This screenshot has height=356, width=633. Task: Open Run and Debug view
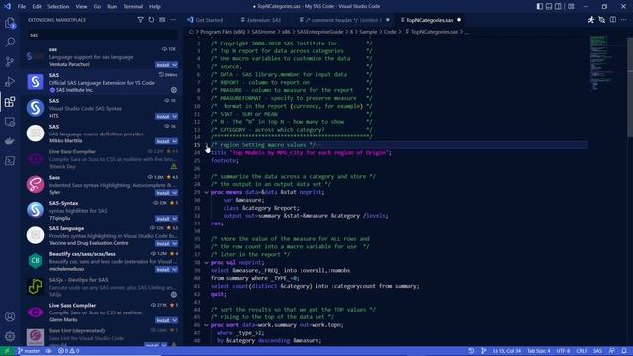[10, 81]
